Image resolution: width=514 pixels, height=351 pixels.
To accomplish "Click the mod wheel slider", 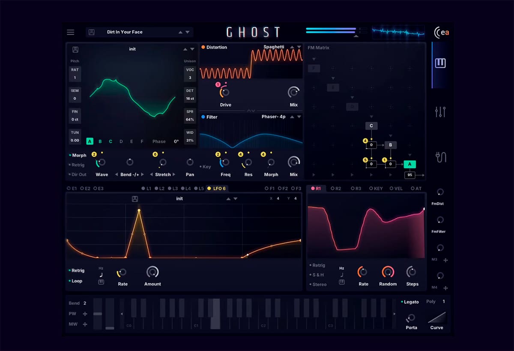I will (110, 314).
